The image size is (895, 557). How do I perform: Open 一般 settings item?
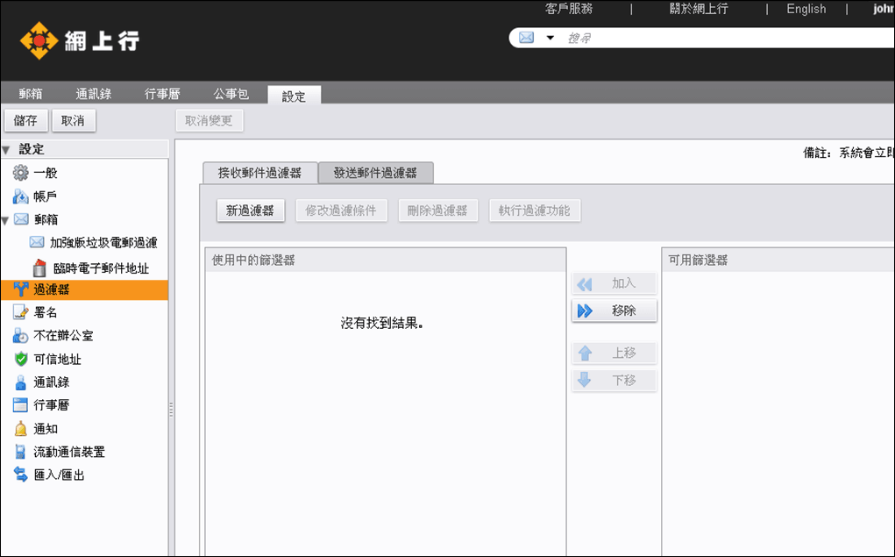pyautogui.click(x=46, y=173)
